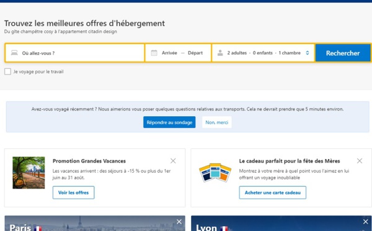Select the Arrivée check-in date

[169, 53]
